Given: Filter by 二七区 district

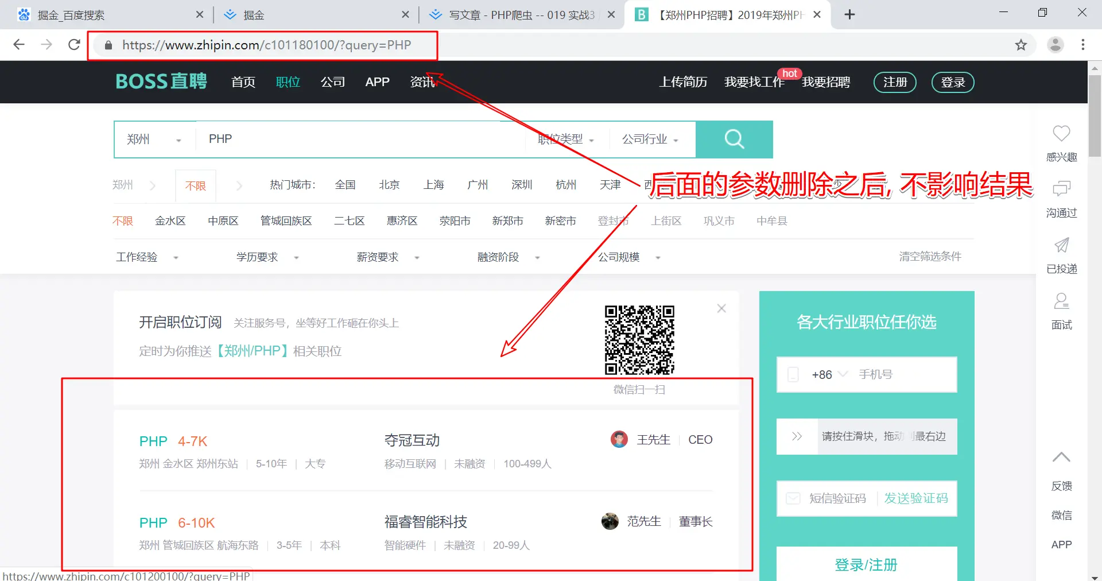Looking at the screenshot, I should point(350,221).
